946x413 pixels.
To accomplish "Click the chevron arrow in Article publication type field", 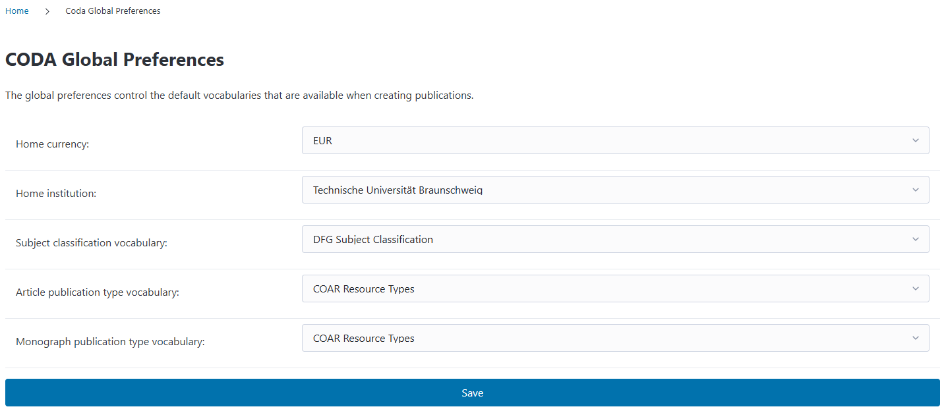I will pyautogui.click(x=915, y=289).
